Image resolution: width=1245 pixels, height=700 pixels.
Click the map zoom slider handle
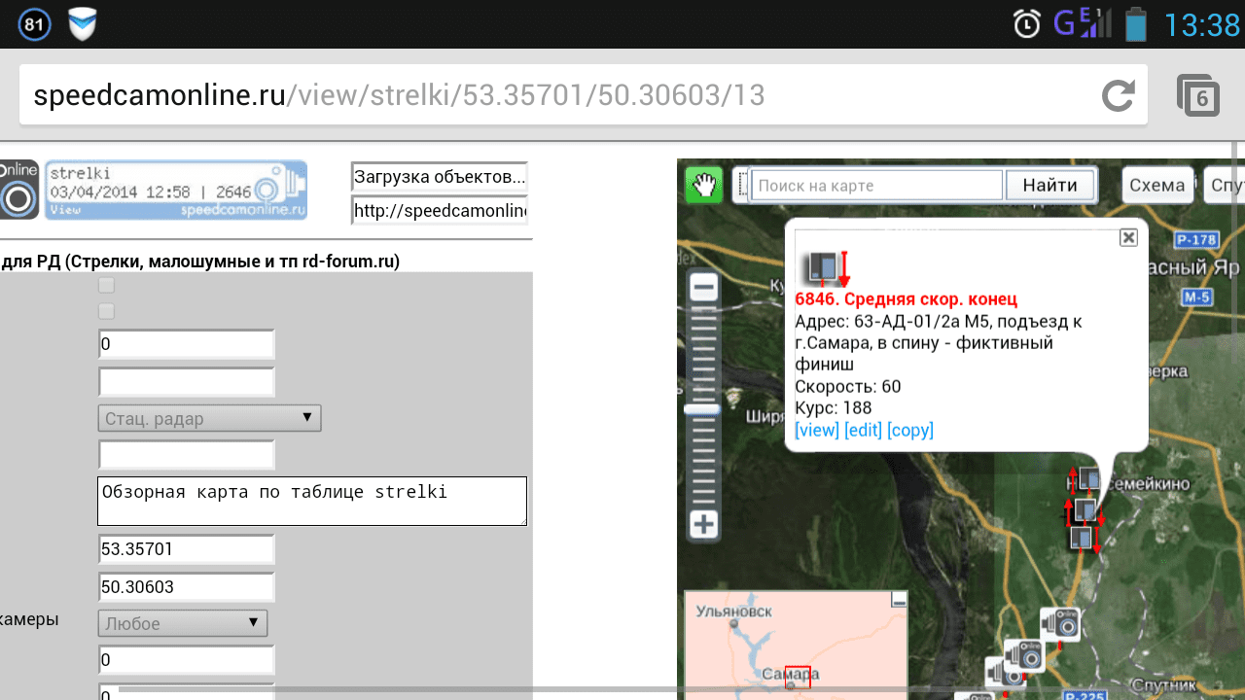click(702, 410)
